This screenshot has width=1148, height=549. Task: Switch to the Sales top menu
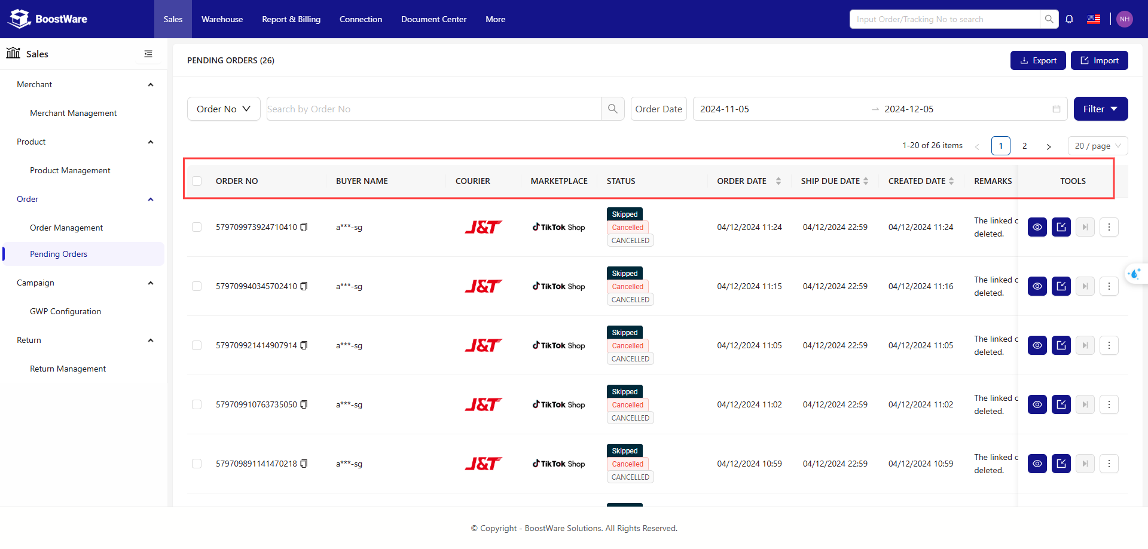pyautogui.click(x=173, y=19)
